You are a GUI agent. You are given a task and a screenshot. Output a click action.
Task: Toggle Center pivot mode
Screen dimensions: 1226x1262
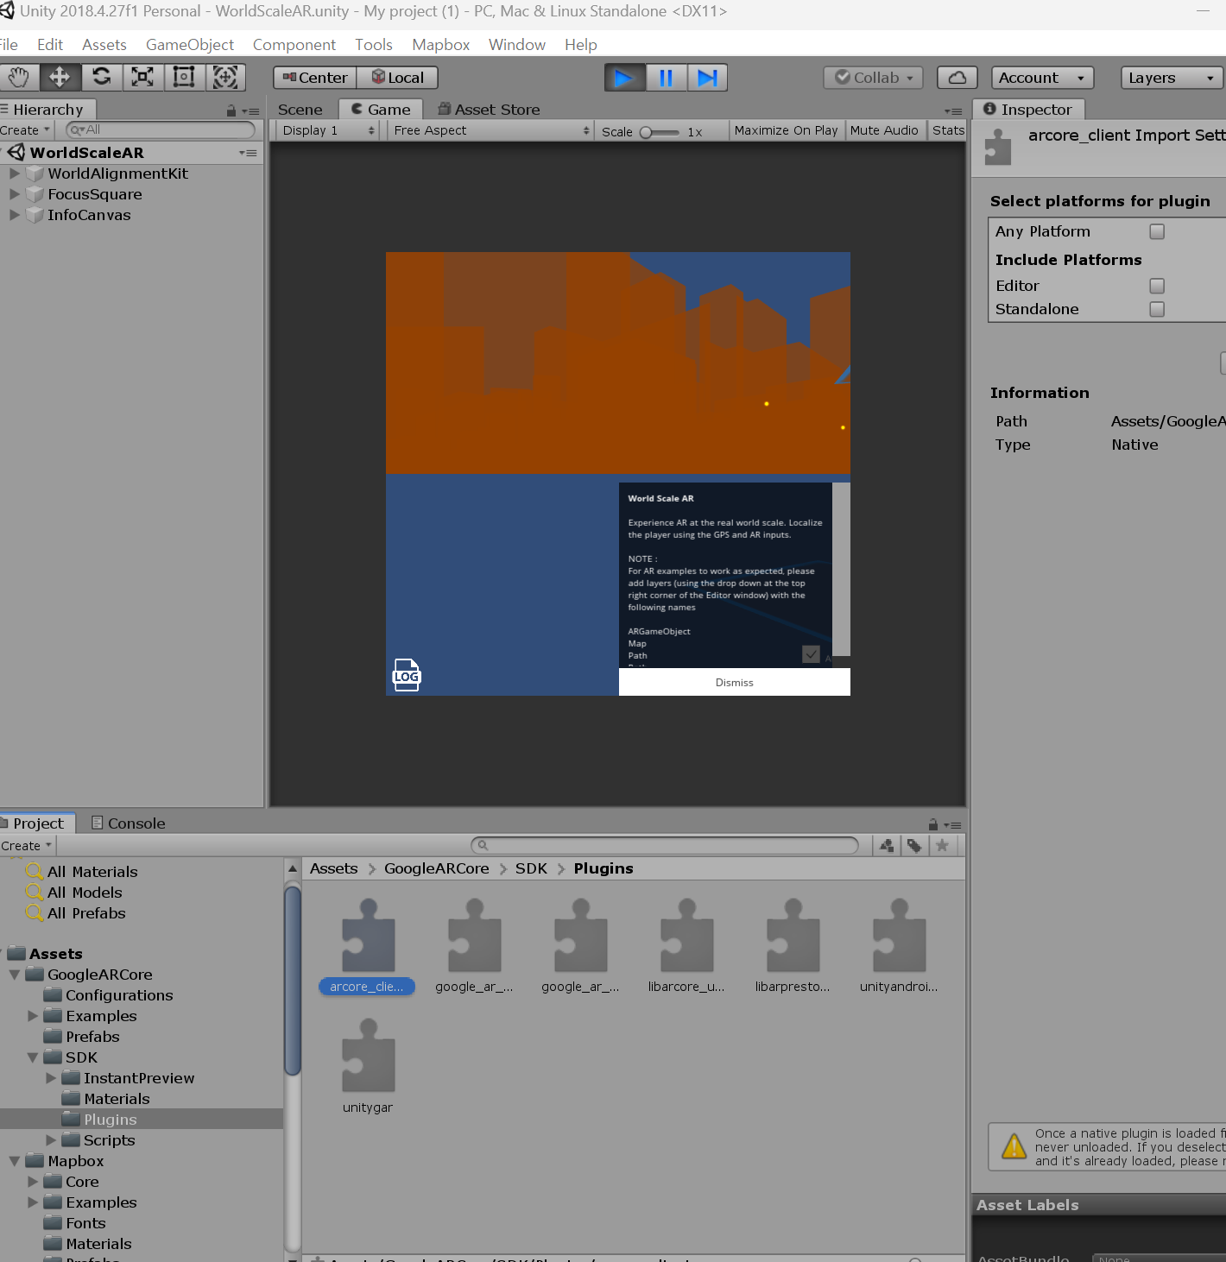(x=315, y=78)
